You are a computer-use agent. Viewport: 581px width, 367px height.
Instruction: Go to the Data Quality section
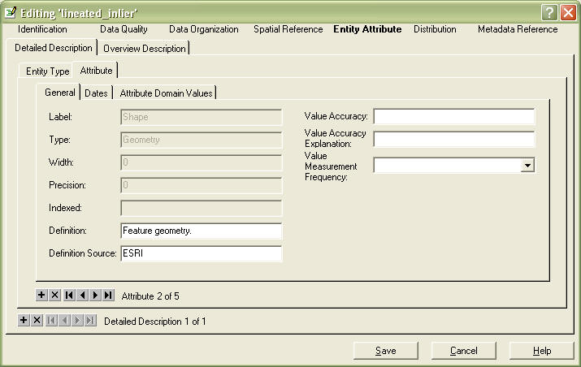[x=124, y=29]
